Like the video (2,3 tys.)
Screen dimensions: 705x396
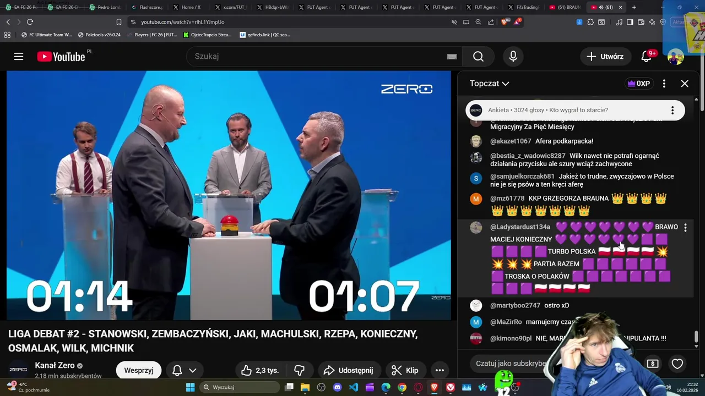tap(259, 370)
